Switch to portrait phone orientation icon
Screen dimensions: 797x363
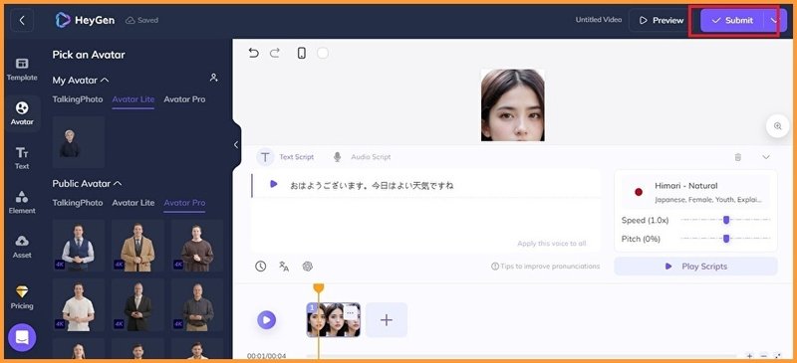point(302,54)
